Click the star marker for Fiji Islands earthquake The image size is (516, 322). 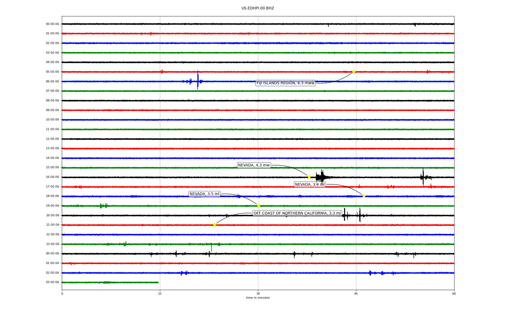tap(354, 72)
